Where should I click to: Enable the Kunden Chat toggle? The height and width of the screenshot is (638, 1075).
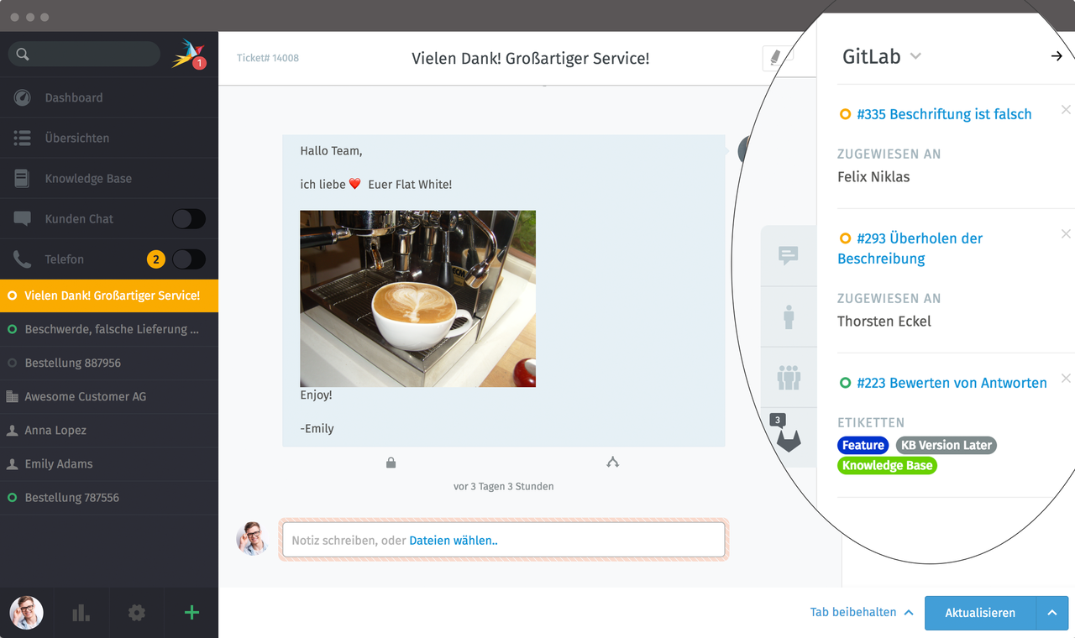coord(188,218)
